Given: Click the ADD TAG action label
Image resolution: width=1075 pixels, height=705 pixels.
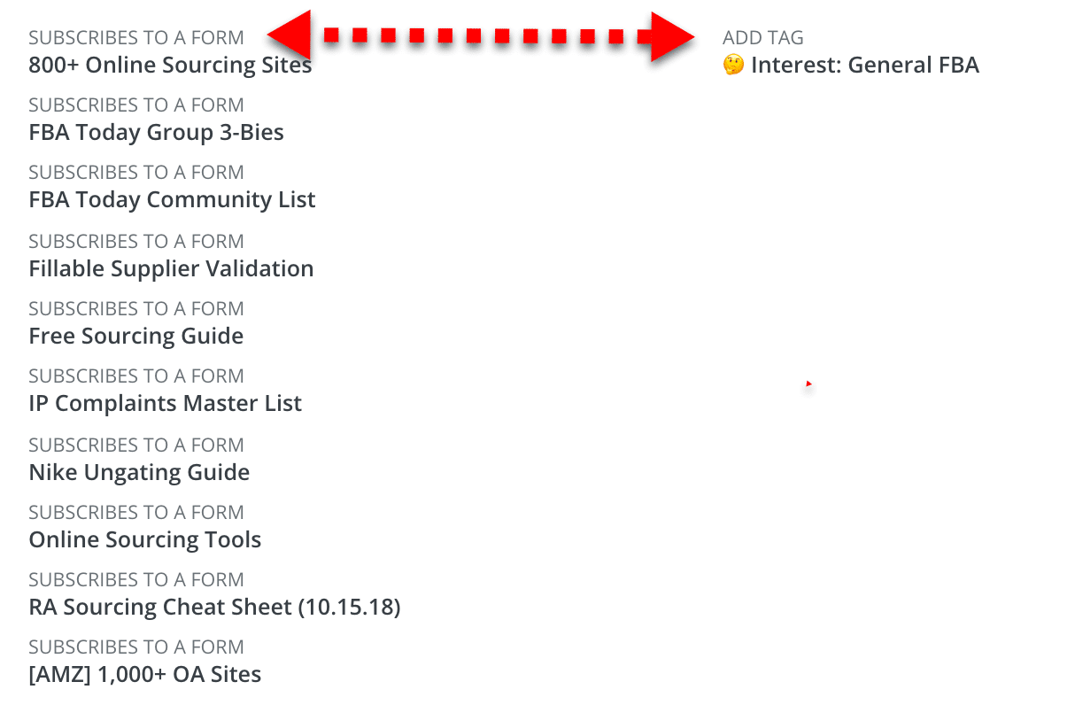Looking at the screenshot, I should (x=762, y=38).
